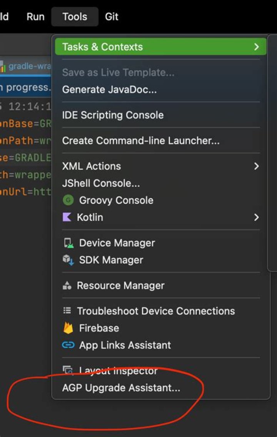The height and width of the screenshot is (437, 277).
Task: Expand the Tasks & Contexts submenu arrow
Action: [x=256, y=47]
